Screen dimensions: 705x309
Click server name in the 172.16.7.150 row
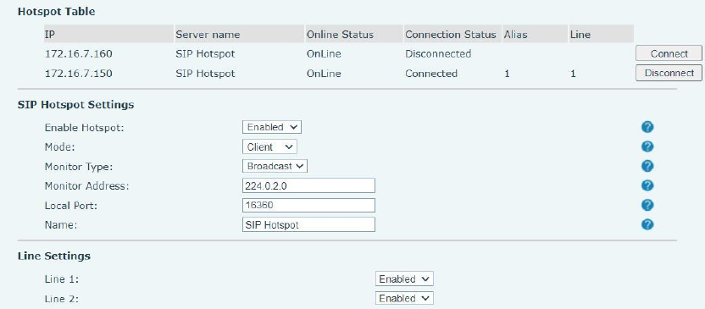pyautogui.click(x=205, y=74)
